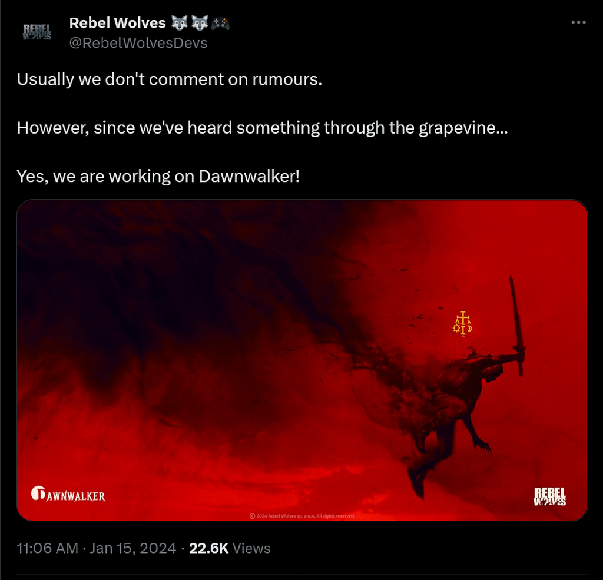603x580 pixels.
Task: Open the @RebelWolvesDevs handle link
Action: [x=138, y=43]
